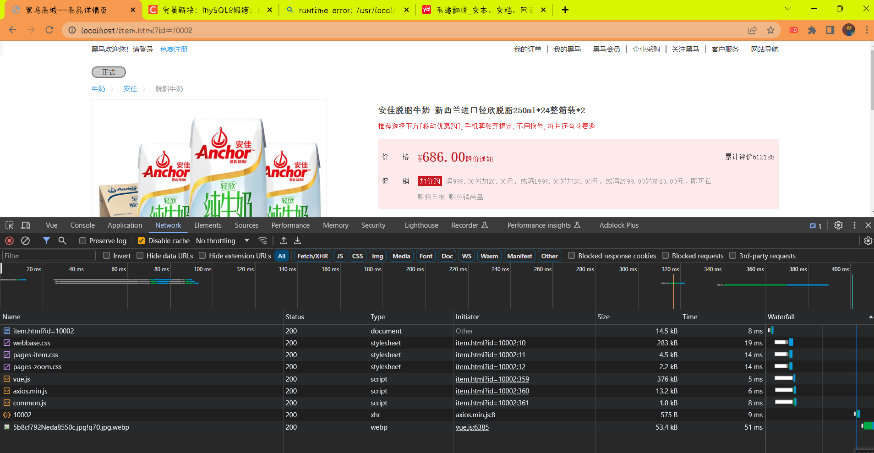This screenshot has height=453, width=874.
Task: Check Blocked response cookies
Action: [x=571, y=256]
